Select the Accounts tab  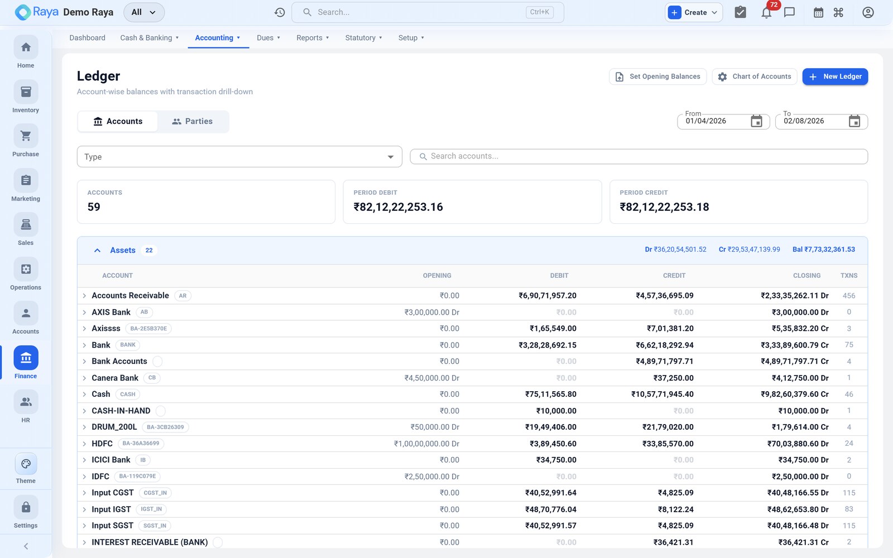[x=118, y=122]
